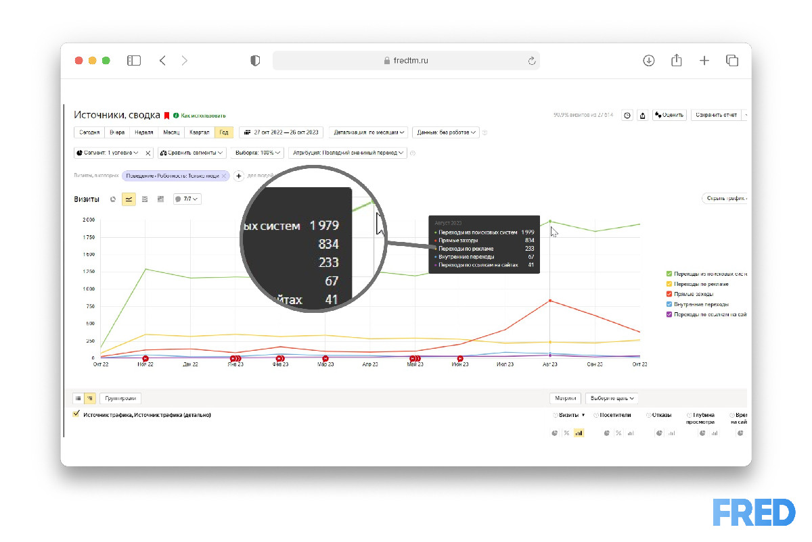
Task: Open 'Как использовать' help link
Action: click(203, 116)
